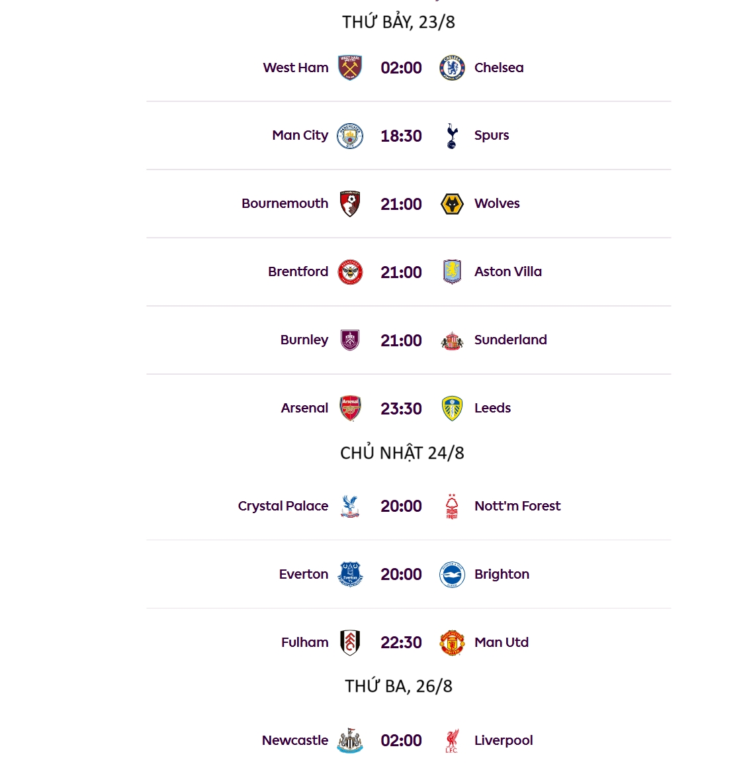Open the Bournemouth team name link
749x776 pixels.
tap(285, 203)
